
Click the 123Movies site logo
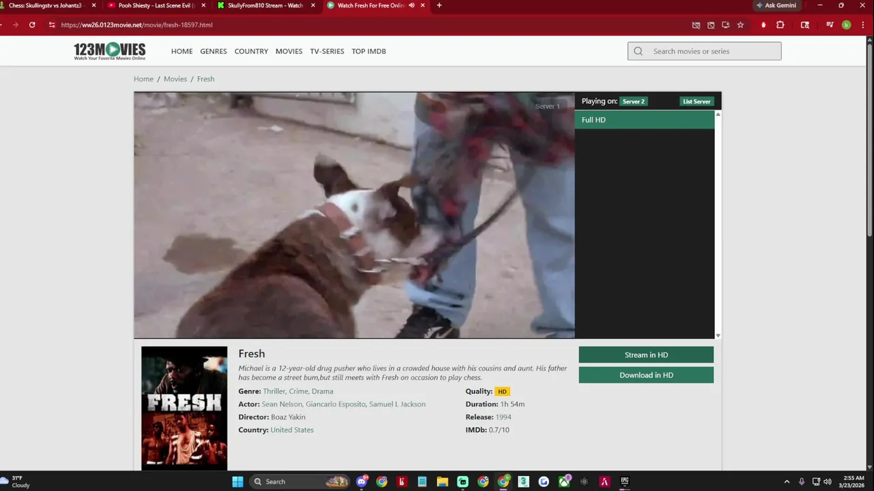click(109, 51)
